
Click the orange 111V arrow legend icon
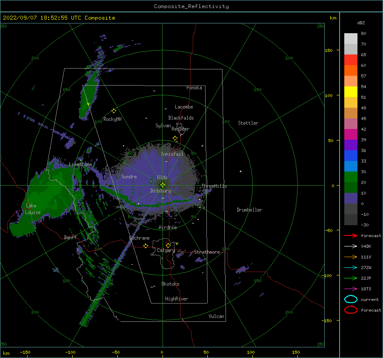[351, 257]
